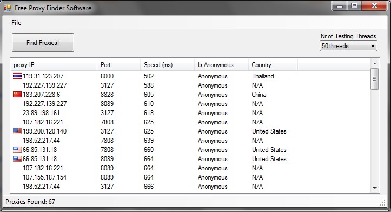This screenshot has width=391, height=212.
Task: Click the resize grip in status bar corner
Action: coord(382,203)
